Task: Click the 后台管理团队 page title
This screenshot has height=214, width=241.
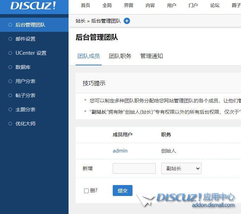Action: click(x=97, y=37)
